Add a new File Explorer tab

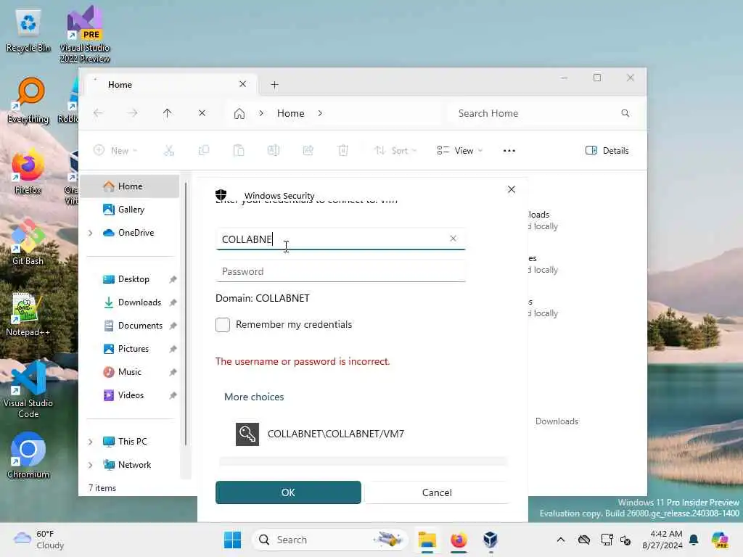[274, 85]
